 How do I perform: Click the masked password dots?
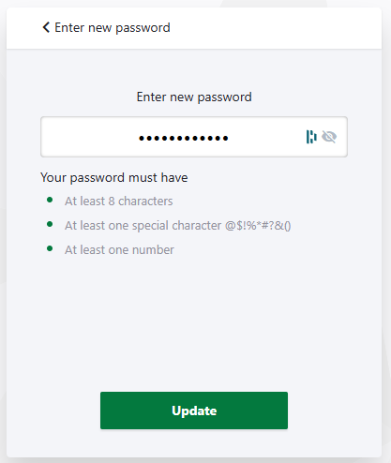184,138
